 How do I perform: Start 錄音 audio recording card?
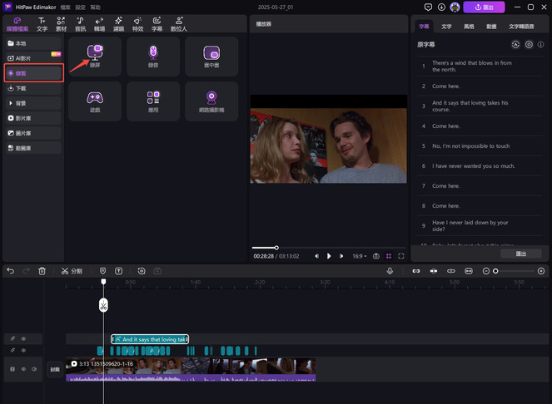click(153, 57)
